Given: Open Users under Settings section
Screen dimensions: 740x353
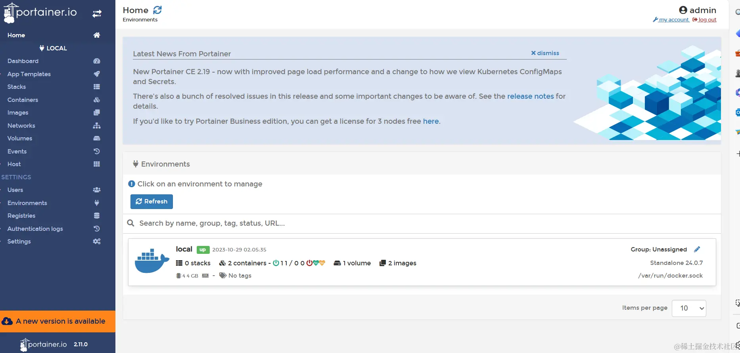Looking at the screenshot, I should pos(15,190).
